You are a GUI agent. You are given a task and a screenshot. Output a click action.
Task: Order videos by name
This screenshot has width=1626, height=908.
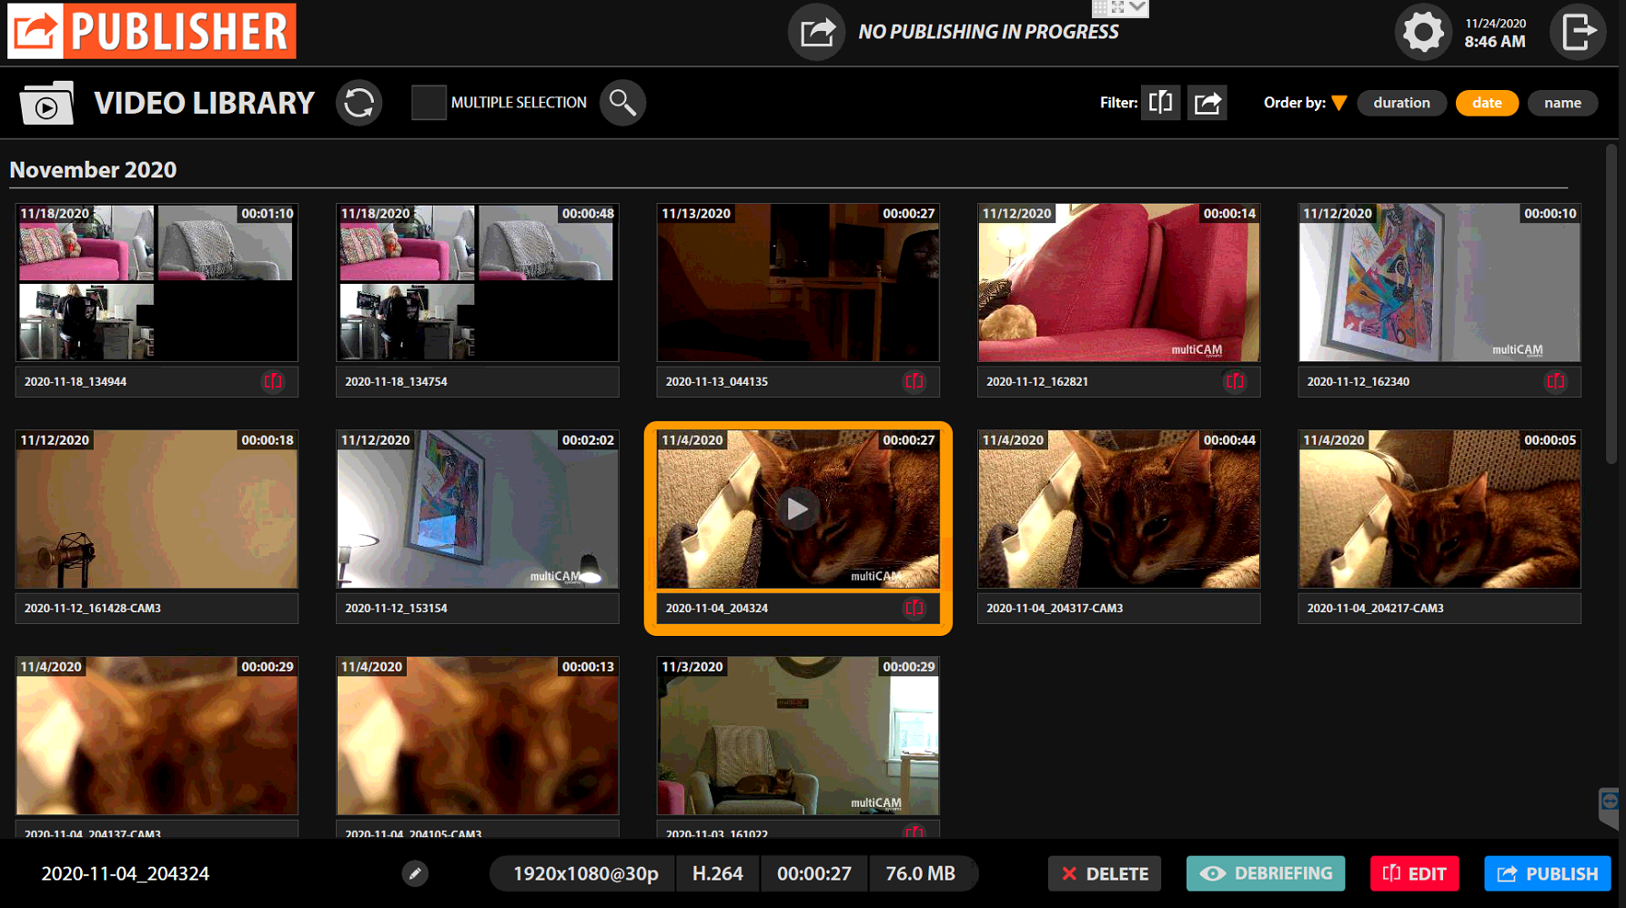point(1562,103)
